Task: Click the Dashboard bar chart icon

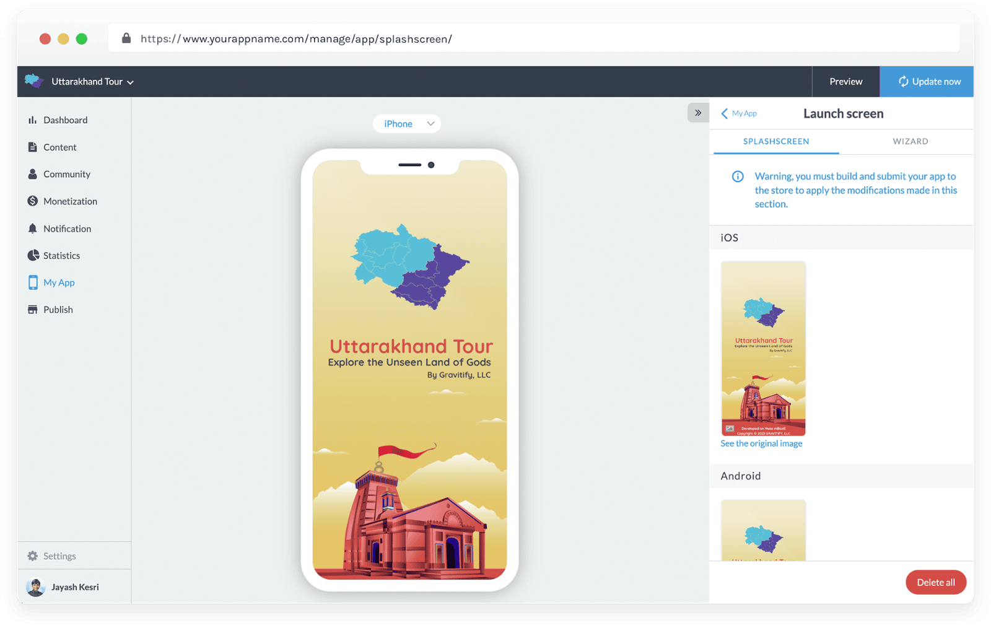Action: (32, 120)
